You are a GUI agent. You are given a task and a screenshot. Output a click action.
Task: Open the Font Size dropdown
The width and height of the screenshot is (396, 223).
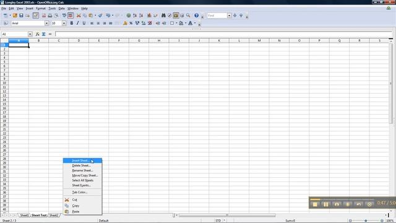[x=64, y=24]
